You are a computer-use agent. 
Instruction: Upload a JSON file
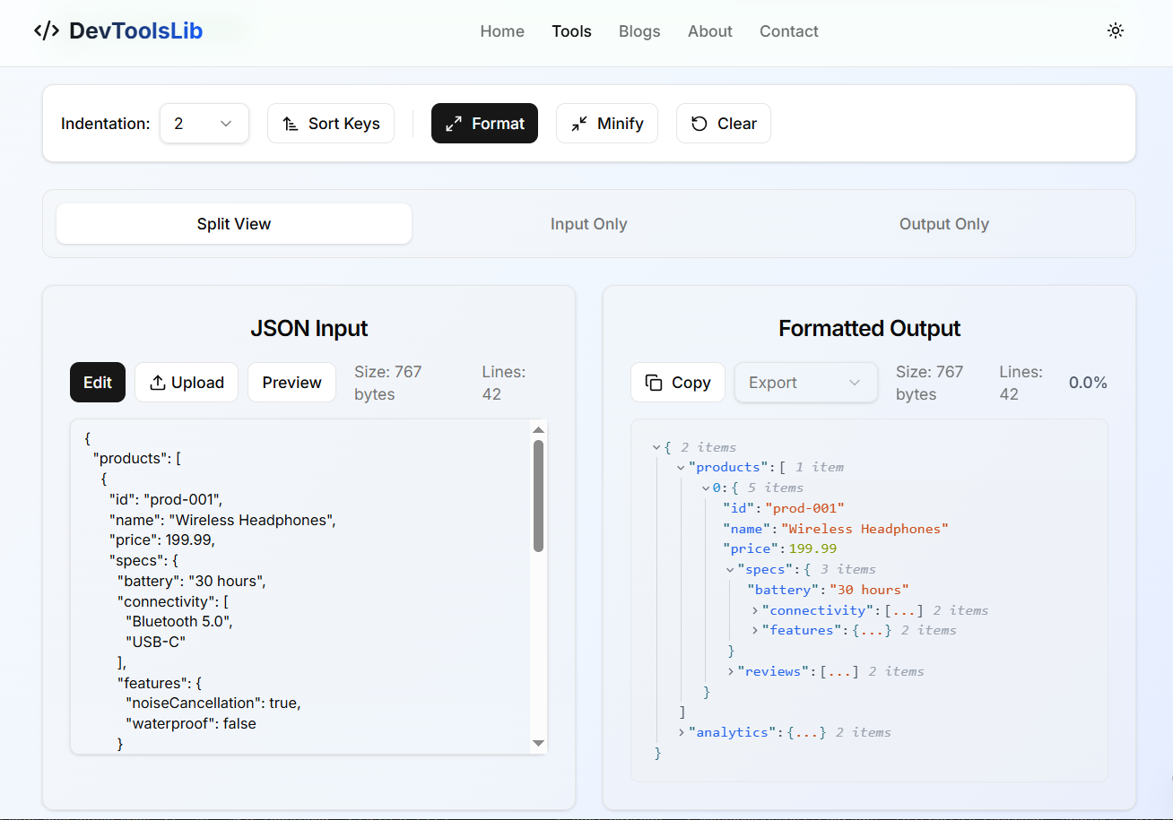pyautogui.click(x=187, y=383)
